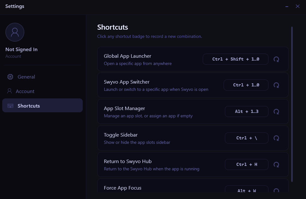Click the Account text under Not Signed In
Screen dimensions: 306x199
click(13, 56)
